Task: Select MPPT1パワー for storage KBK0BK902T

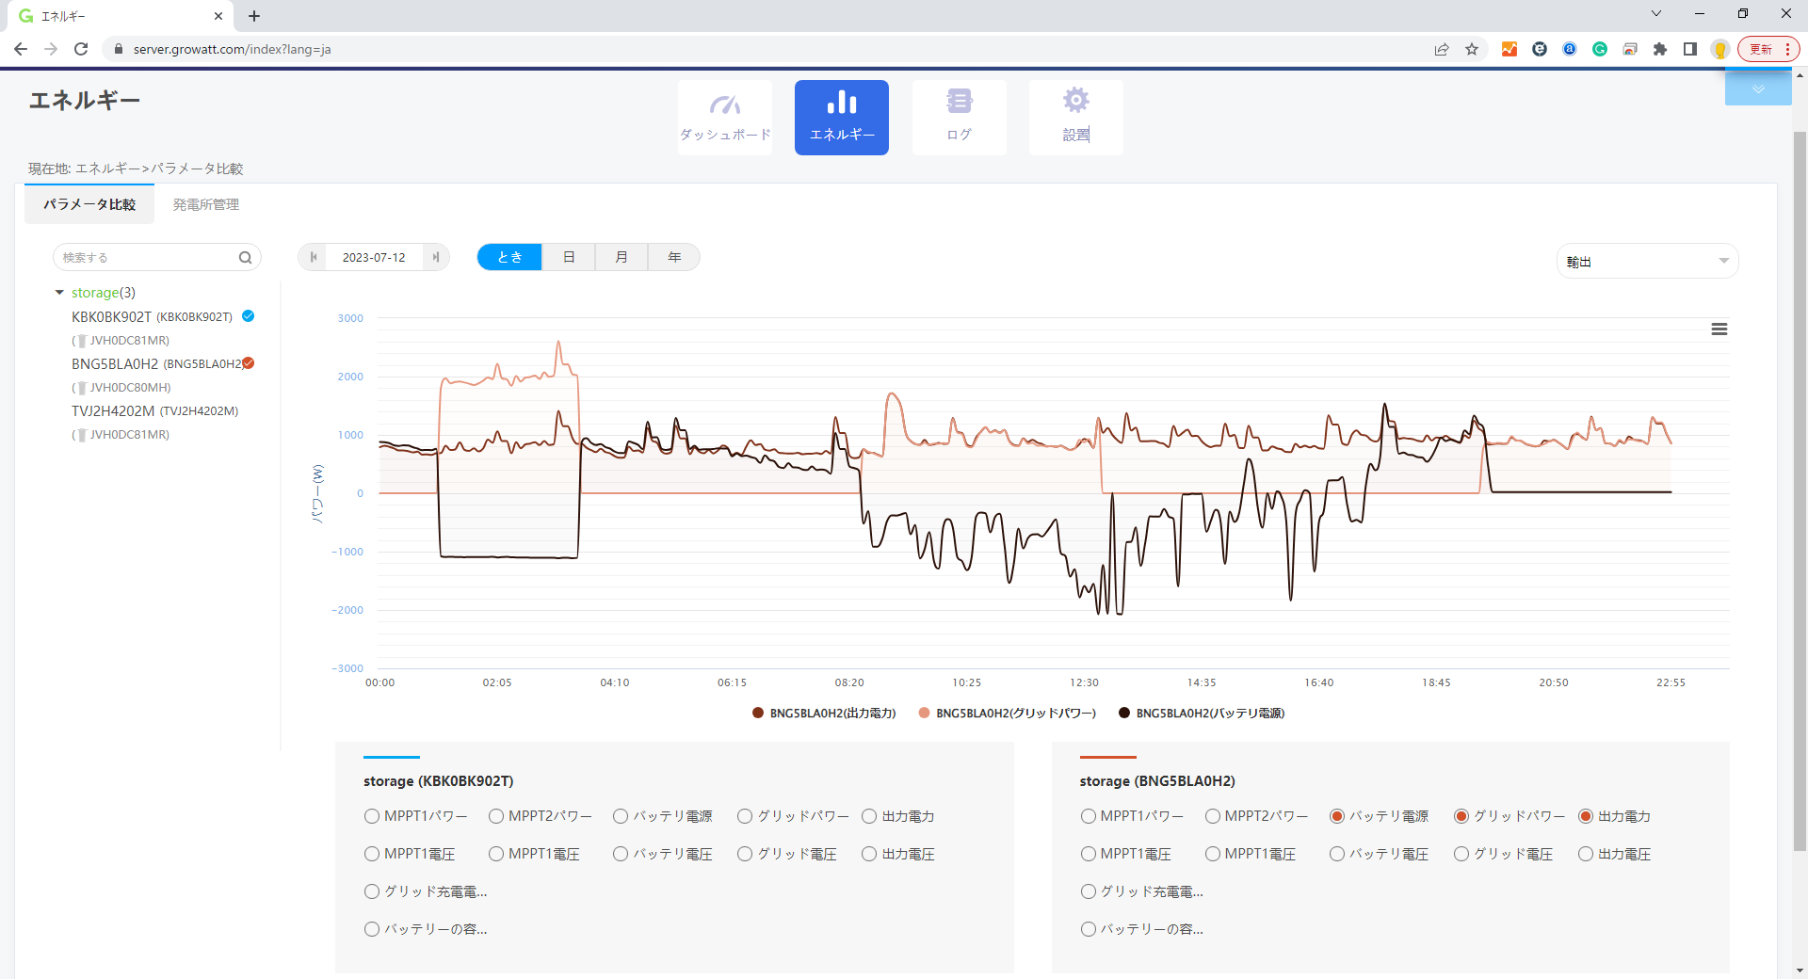Action: click(372, 817)
